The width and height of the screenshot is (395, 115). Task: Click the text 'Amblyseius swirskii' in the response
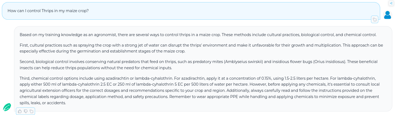click(x=243, y=62)
